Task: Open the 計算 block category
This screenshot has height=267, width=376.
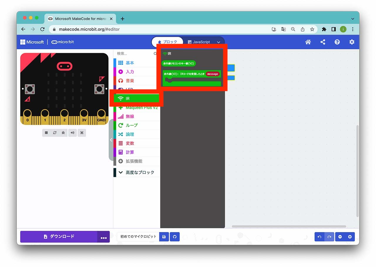Action: coord(137,152)
